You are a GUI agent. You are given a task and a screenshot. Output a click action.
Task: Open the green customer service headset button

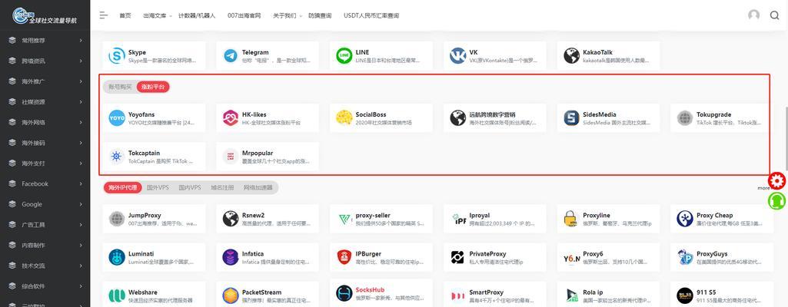[777, 200]
